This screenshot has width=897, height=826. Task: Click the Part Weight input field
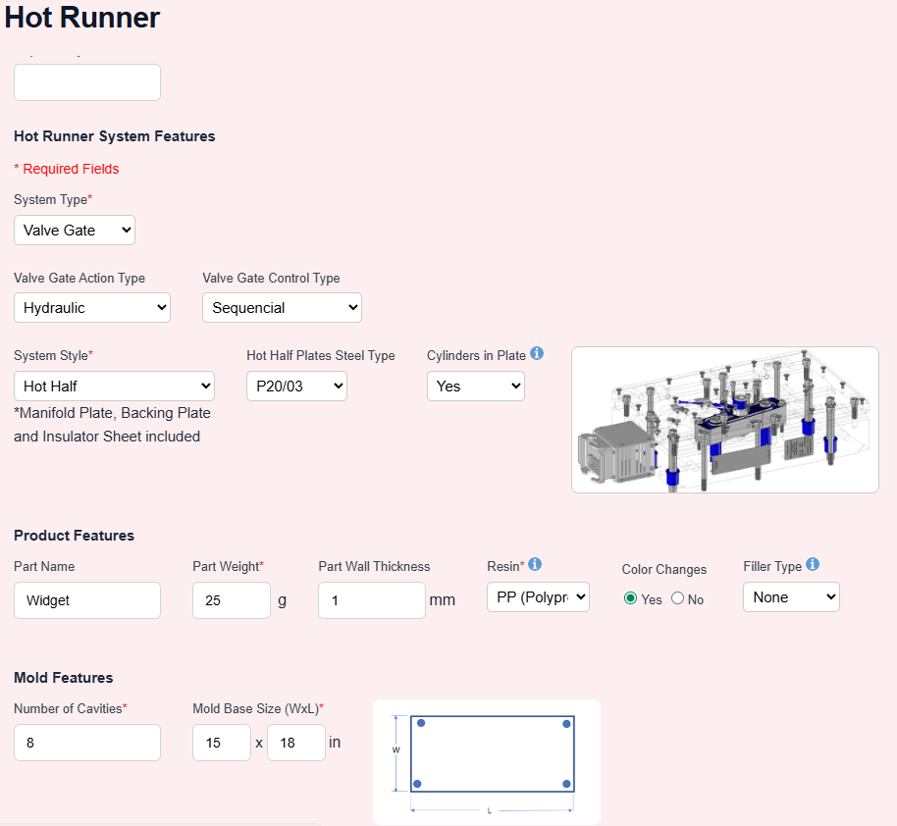pyautogui.click(x=232, y=600)
